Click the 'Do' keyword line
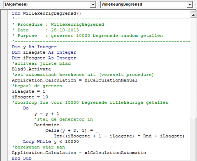Image resolution: width=197 pixels, height=161 pixels. coord(26,108)
